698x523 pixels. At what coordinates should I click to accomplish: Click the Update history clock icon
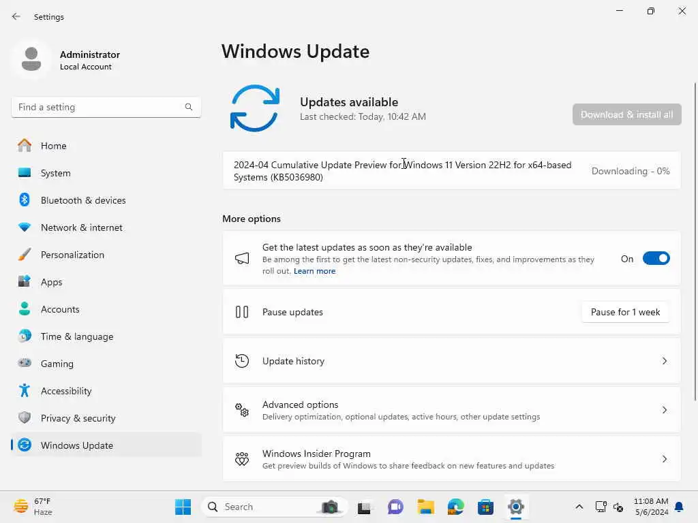(242, 361)
